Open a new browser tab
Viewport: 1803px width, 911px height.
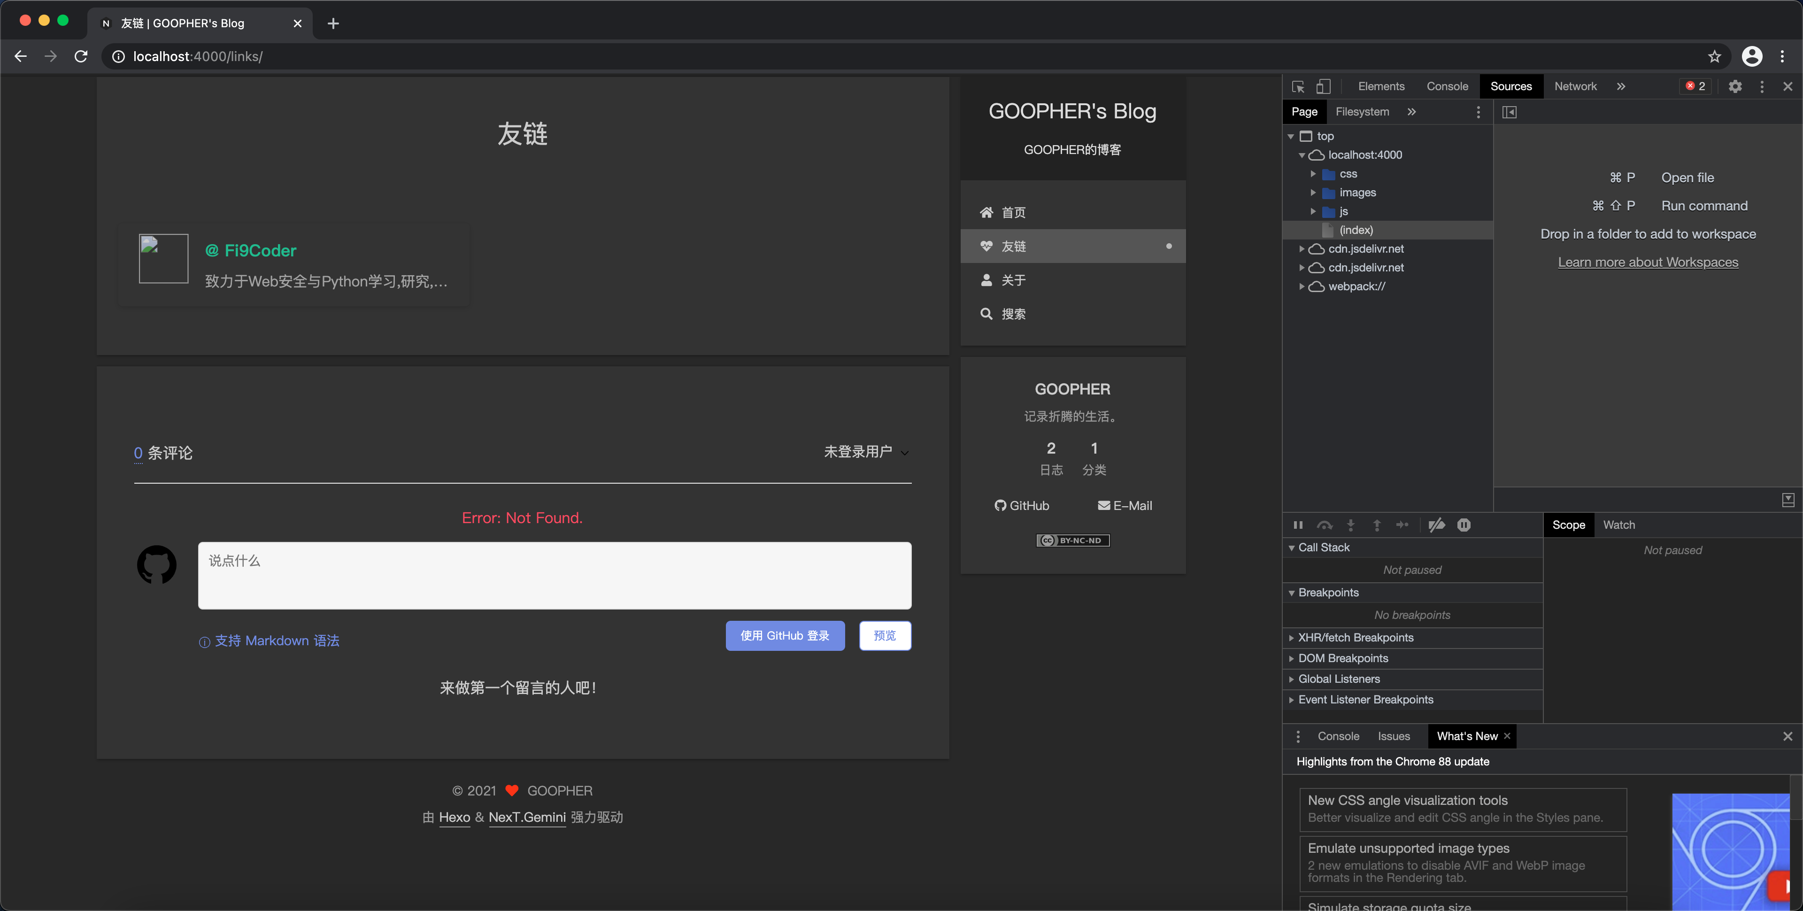click(x=333, y=23)
